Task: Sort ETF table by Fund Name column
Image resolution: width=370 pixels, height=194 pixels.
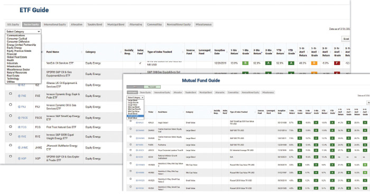Action: click(64, 52)
